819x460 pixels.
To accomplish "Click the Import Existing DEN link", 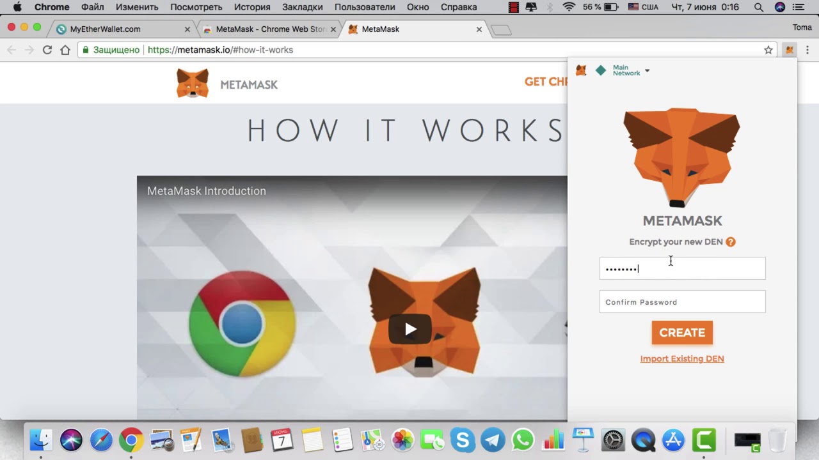I will (x=682, y=358).
